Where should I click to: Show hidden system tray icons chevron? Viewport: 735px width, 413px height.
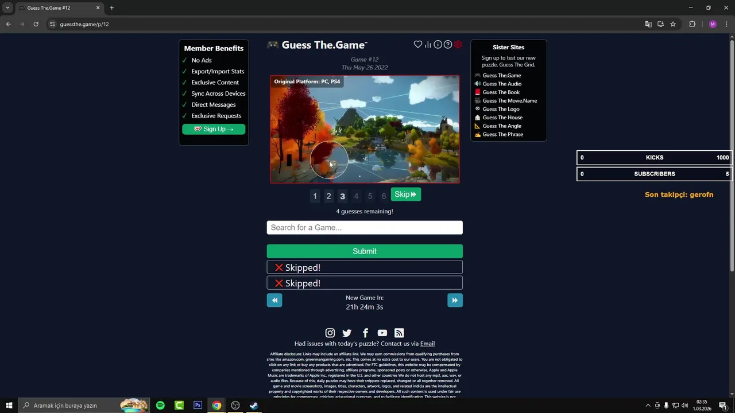coord(648,406)
